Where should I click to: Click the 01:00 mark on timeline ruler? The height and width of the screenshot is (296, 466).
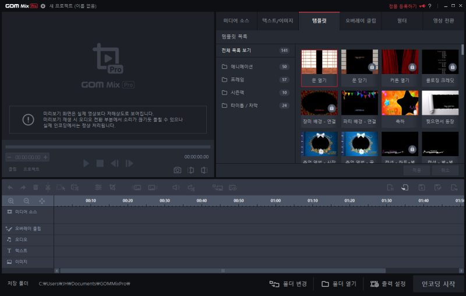pyautogui.click(x=276, y=201)
